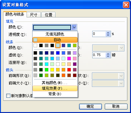Pick the yellow color swatch
This screenshot has height=113, width=131.
(x=52, y=70)
